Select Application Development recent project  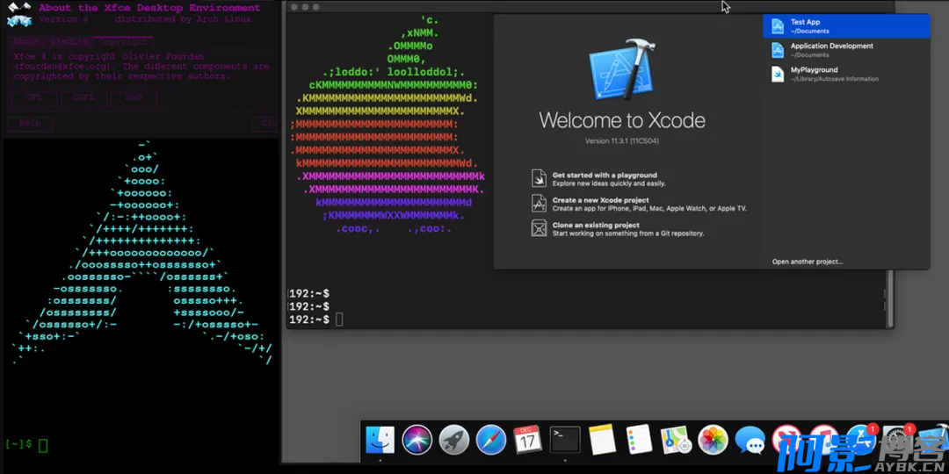[846, 50]
